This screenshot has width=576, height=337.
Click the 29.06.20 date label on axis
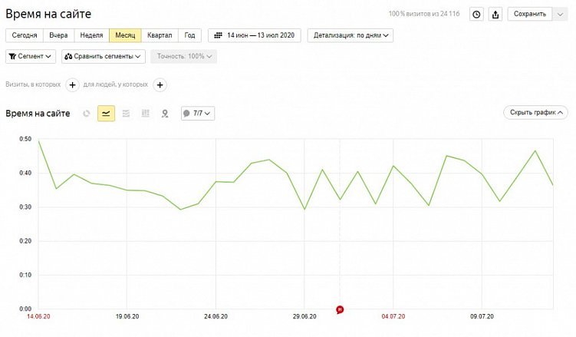click(x=304, y=316)
